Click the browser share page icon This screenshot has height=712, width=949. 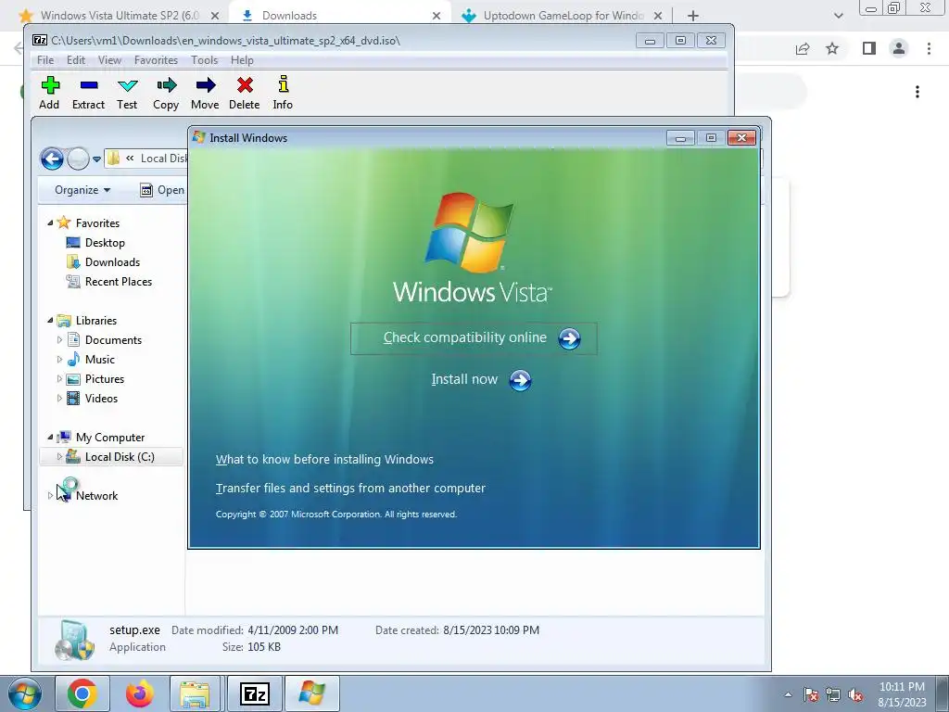(803, 49)
